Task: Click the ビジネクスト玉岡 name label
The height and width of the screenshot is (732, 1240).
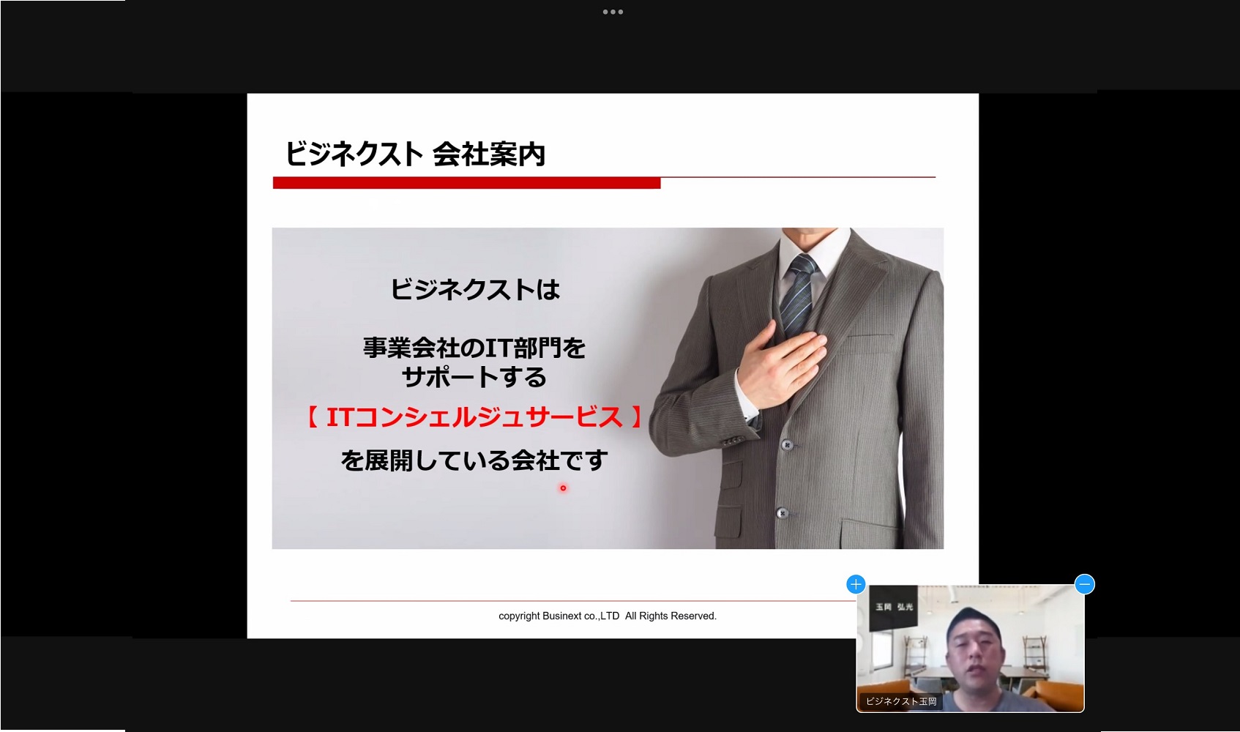Action: (901, 701)
